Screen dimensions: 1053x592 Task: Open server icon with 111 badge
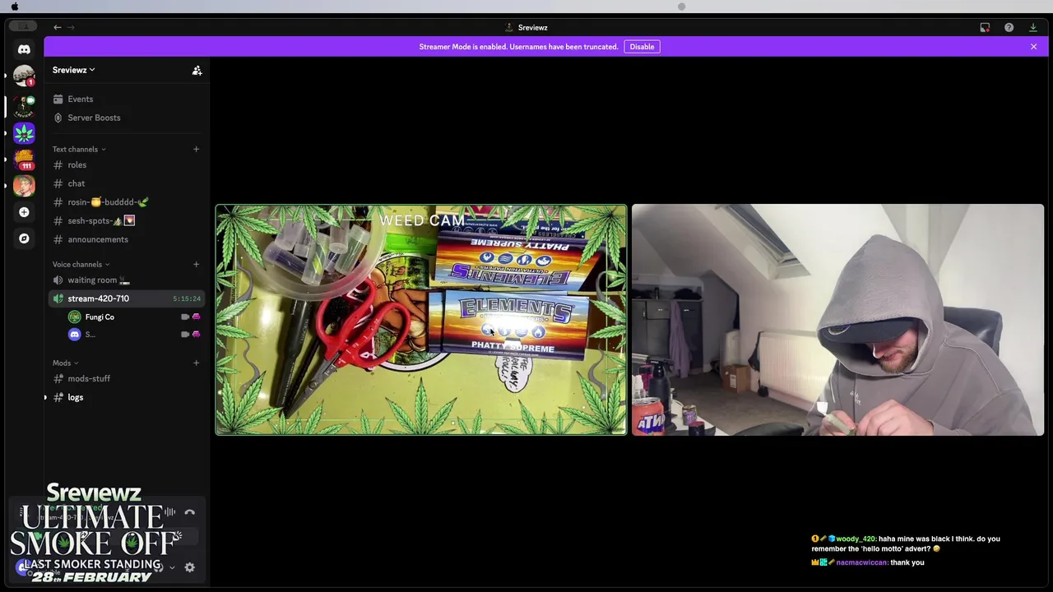pos(24,159)
